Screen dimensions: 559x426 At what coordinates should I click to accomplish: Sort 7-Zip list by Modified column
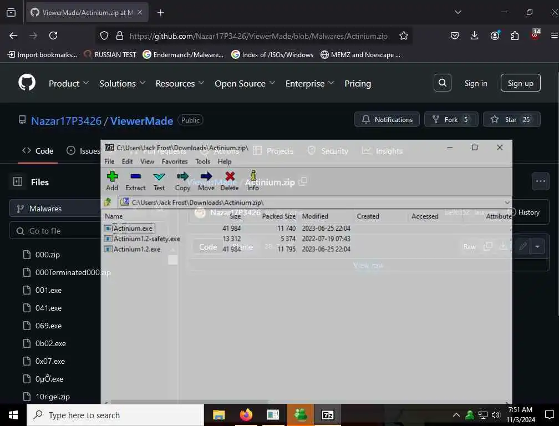pos(315,216)
